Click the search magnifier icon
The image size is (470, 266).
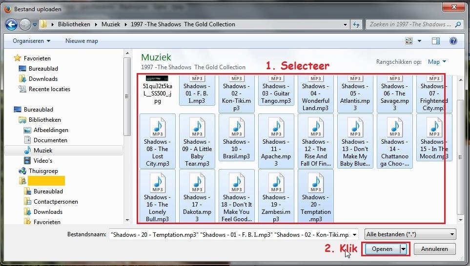(x=458, y=24)
